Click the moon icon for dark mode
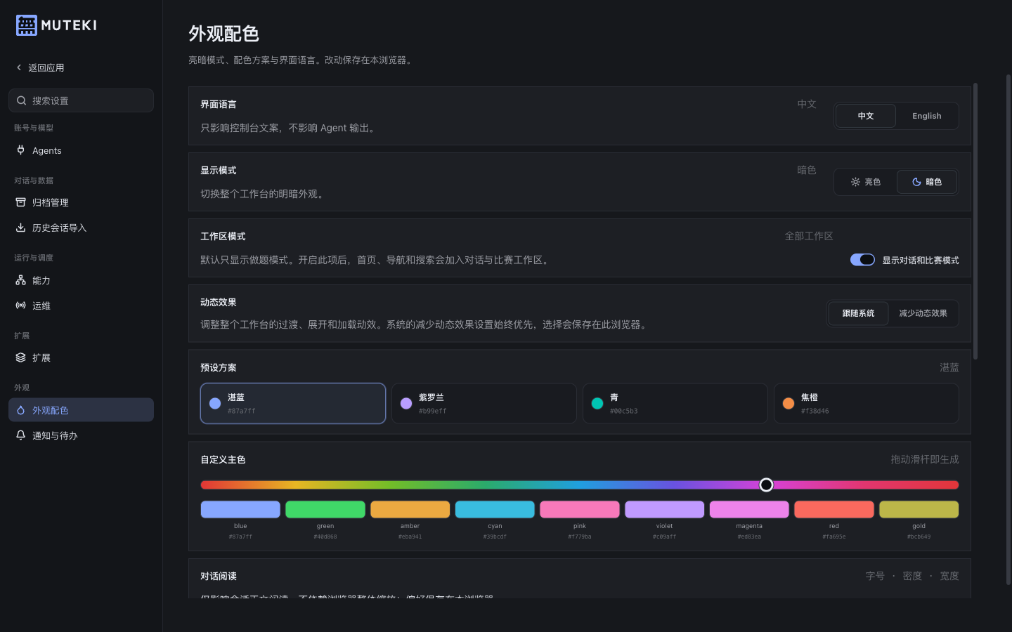Screen dimensions: 1012x632 (916, 182)
